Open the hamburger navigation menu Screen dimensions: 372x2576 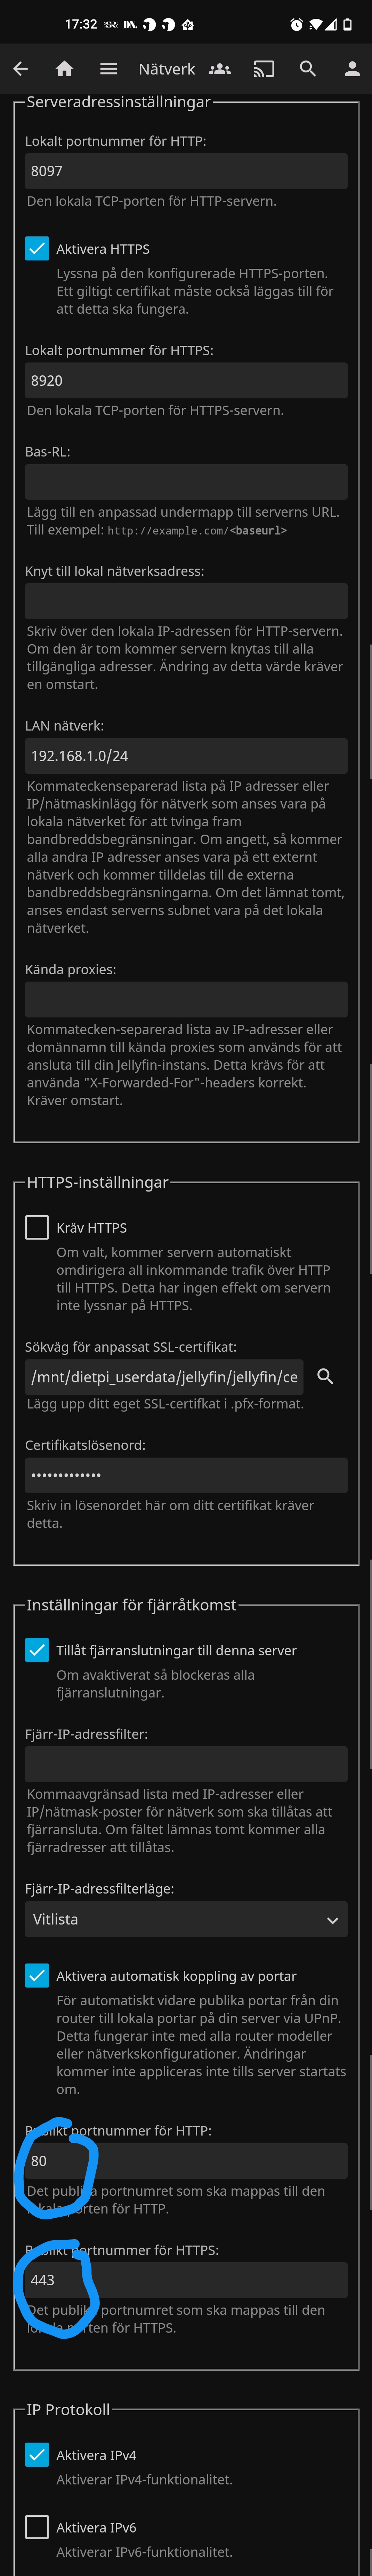click(109, 69)
